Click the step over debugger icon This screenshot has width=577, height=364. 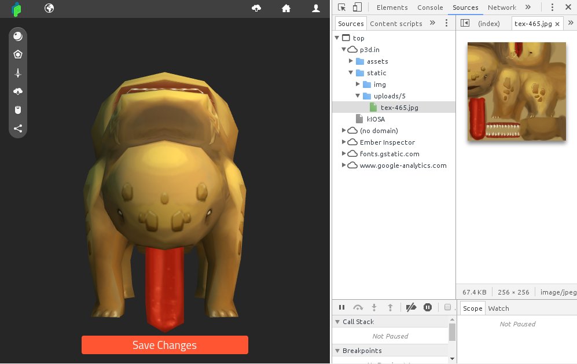pos(358,307)
